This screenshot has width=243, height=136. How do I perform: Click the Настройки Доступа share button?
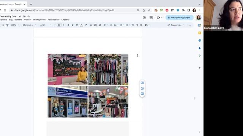[x=180, y=18]
